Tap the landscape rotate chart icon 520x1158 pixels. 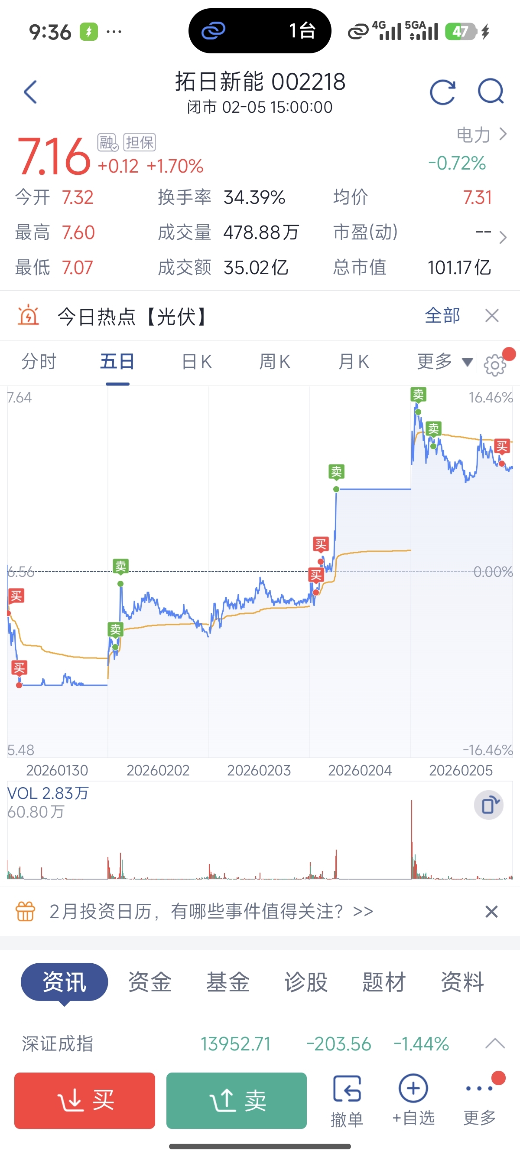pyautogui.click(x=489, y=805)
